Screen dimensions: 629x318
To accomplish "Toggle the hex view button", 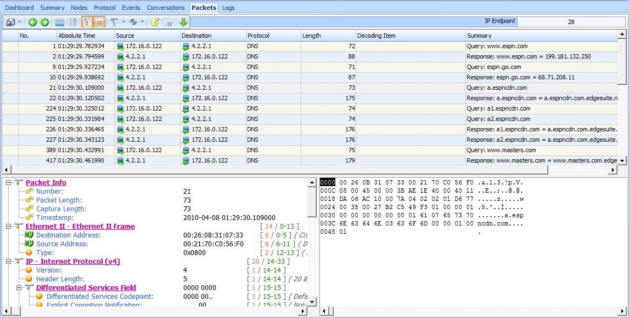I will click(x=99, y=22).
